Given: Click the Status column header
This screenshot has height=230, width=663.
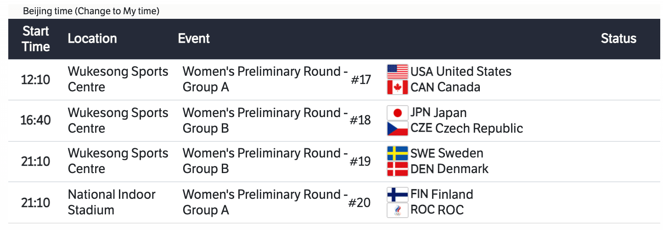Looking at the screenshot, I should coord(618,39).
